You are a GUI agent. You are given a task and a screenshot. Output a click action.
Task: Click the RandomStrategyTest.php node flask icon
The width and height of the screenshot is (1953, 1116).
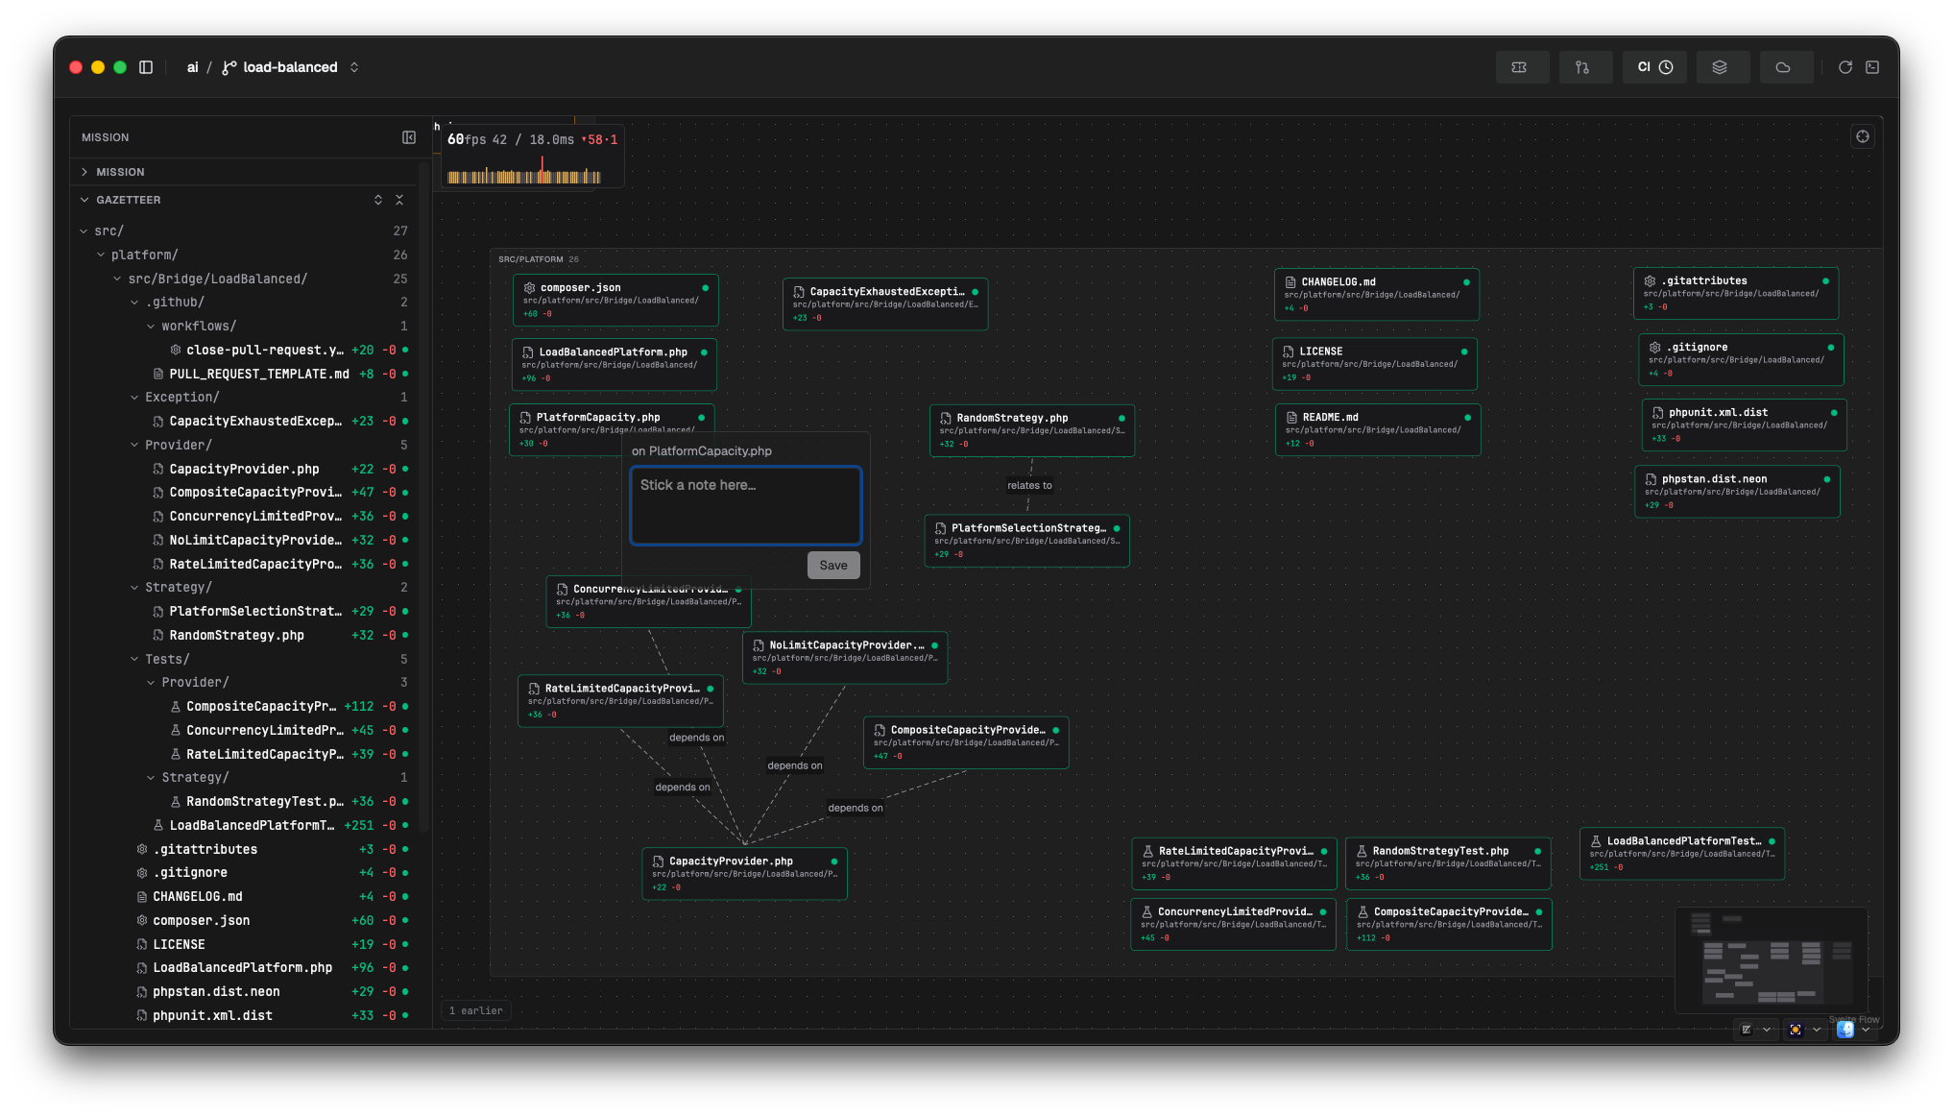coord(1362,850)
